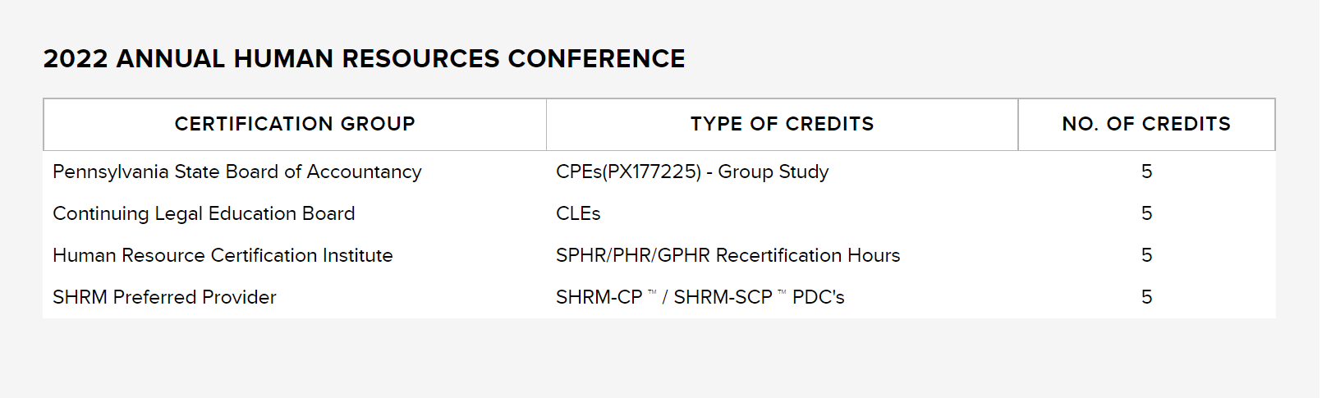
Task: Click credit count 5 for HRCI row
Action: (x=1147, y=255)
